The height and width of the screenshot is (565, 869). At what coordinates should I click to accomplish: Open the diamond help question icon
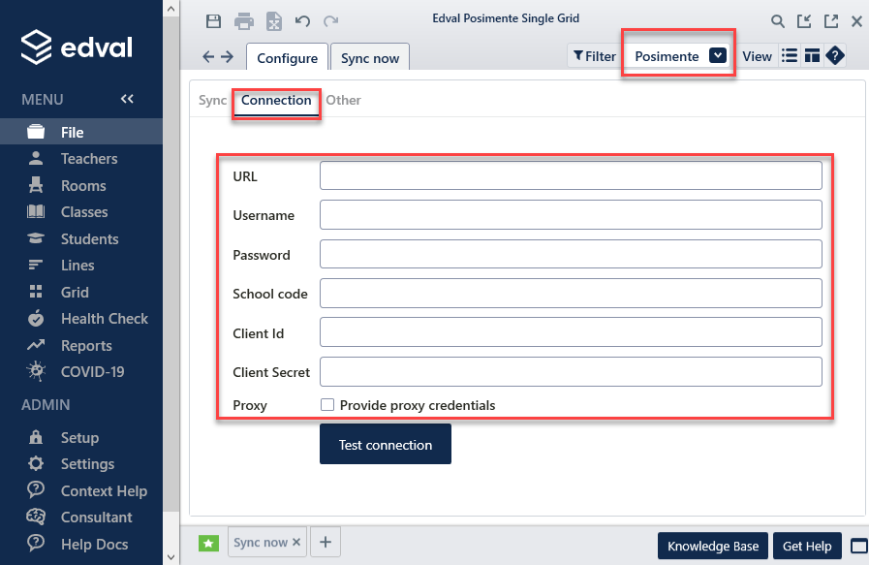point(835,55)
